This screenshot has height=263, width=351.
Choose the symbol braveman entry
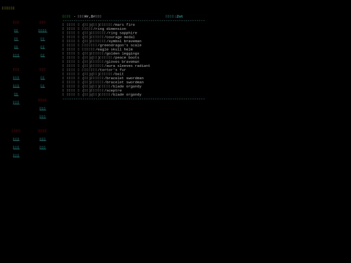click(102, 41)
